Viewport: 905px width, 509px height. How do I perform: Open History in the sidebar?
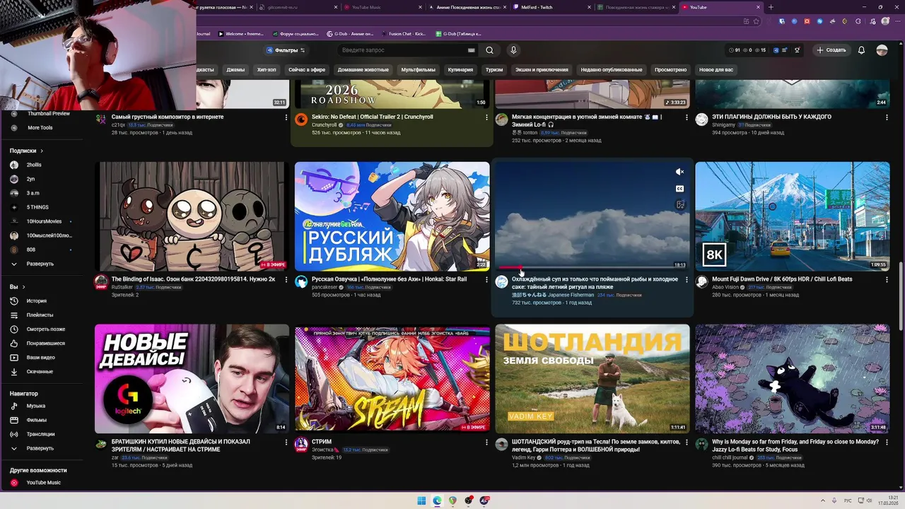click(x=42, y=300)
